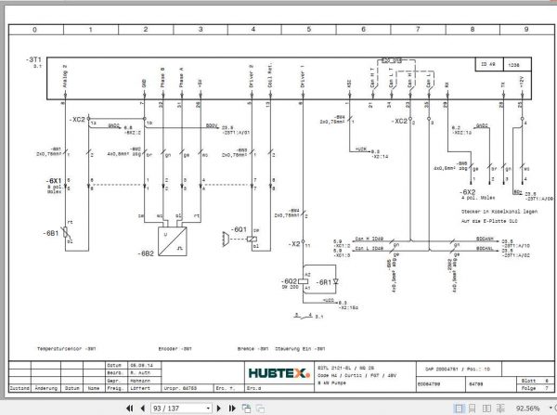This screenshot has height=415, width=557.
Task: Click column header 5 in the grid
Action: (x=309, y=29)
